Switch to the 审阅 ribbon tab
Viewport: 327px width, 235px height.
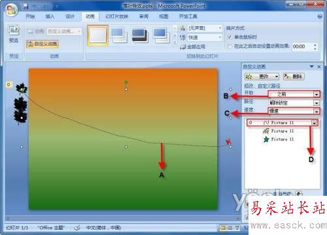[144, 16]
